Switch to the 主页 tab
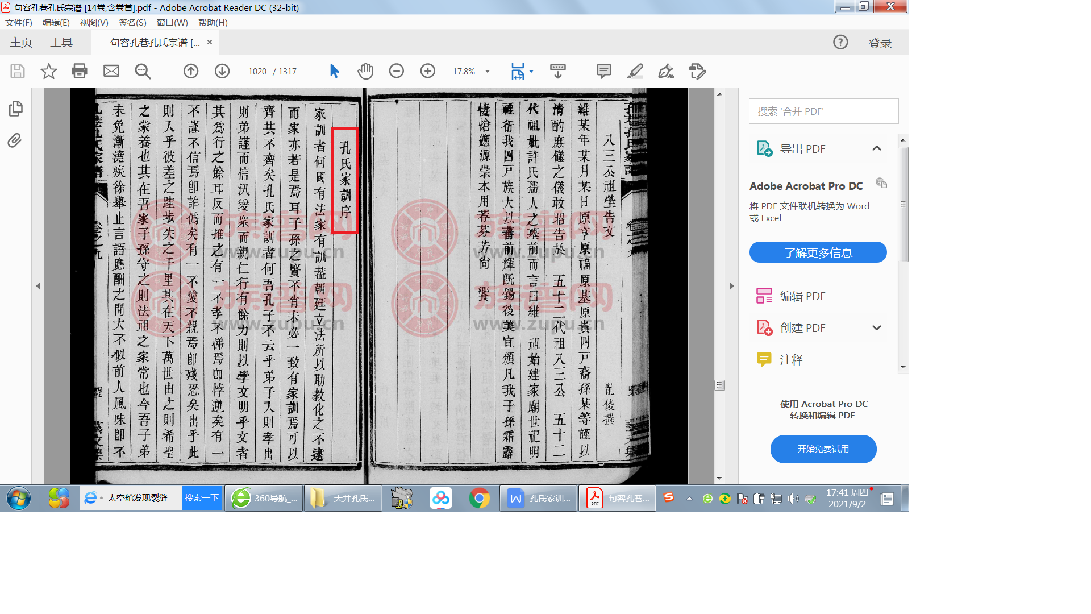The width and height of the screenshot is (1091, 614). pyautogui.click(x=21, y=43)
